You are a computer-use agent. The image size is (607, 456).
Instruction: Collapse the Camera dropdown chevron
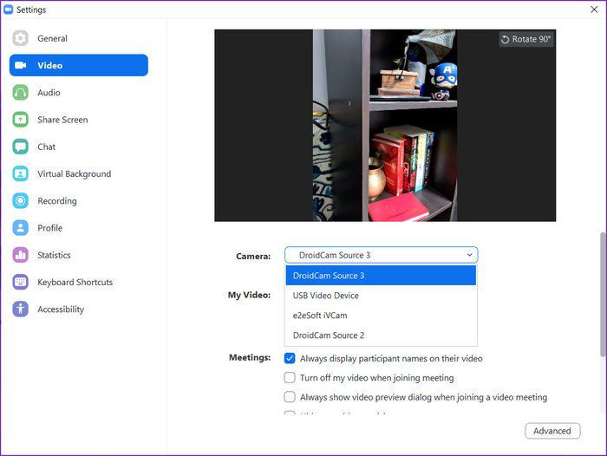click(x=469, y=255)
